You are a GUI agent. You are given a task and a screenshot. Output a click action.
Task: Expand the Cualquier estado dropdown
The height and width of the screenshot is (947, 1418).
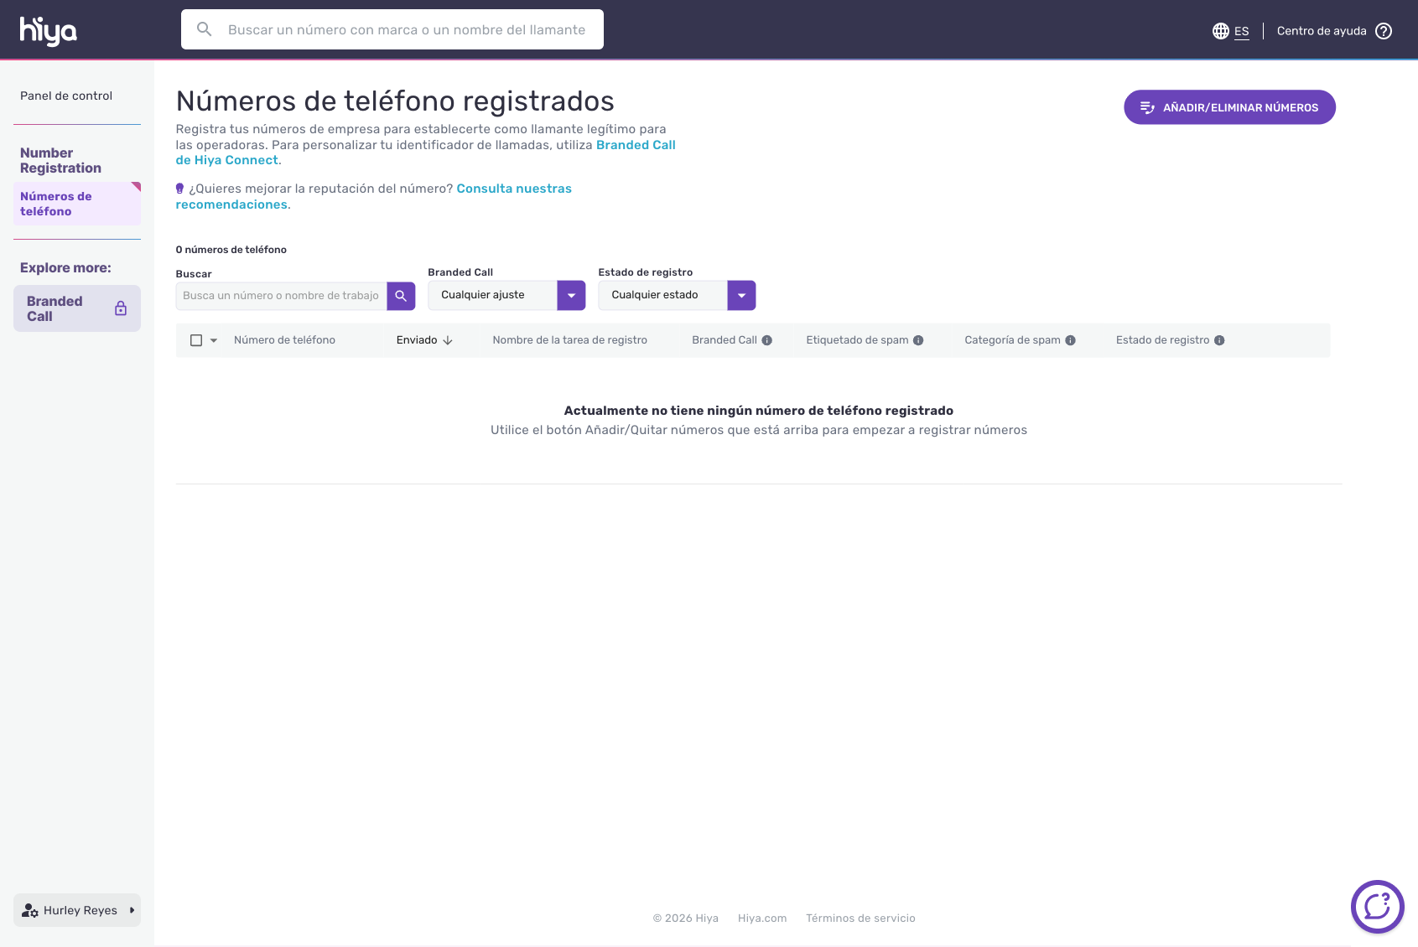(741, 296)
